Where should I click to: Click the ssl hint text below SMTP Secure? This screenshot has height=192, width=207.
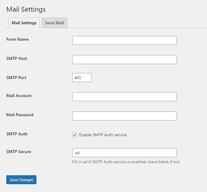click(x=126, y=162)
